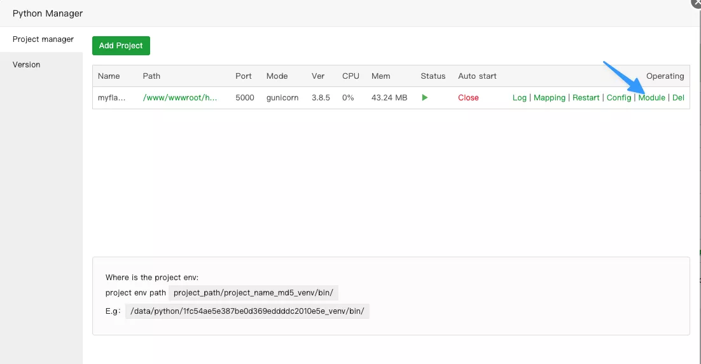The height and width of the screenshot is (364, 701).
Task: Click the Port column header
Action: point(244,76)
